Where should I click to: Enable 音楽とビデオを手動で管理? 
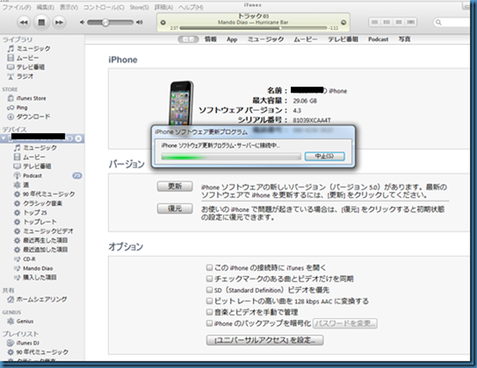coord(209,312)
